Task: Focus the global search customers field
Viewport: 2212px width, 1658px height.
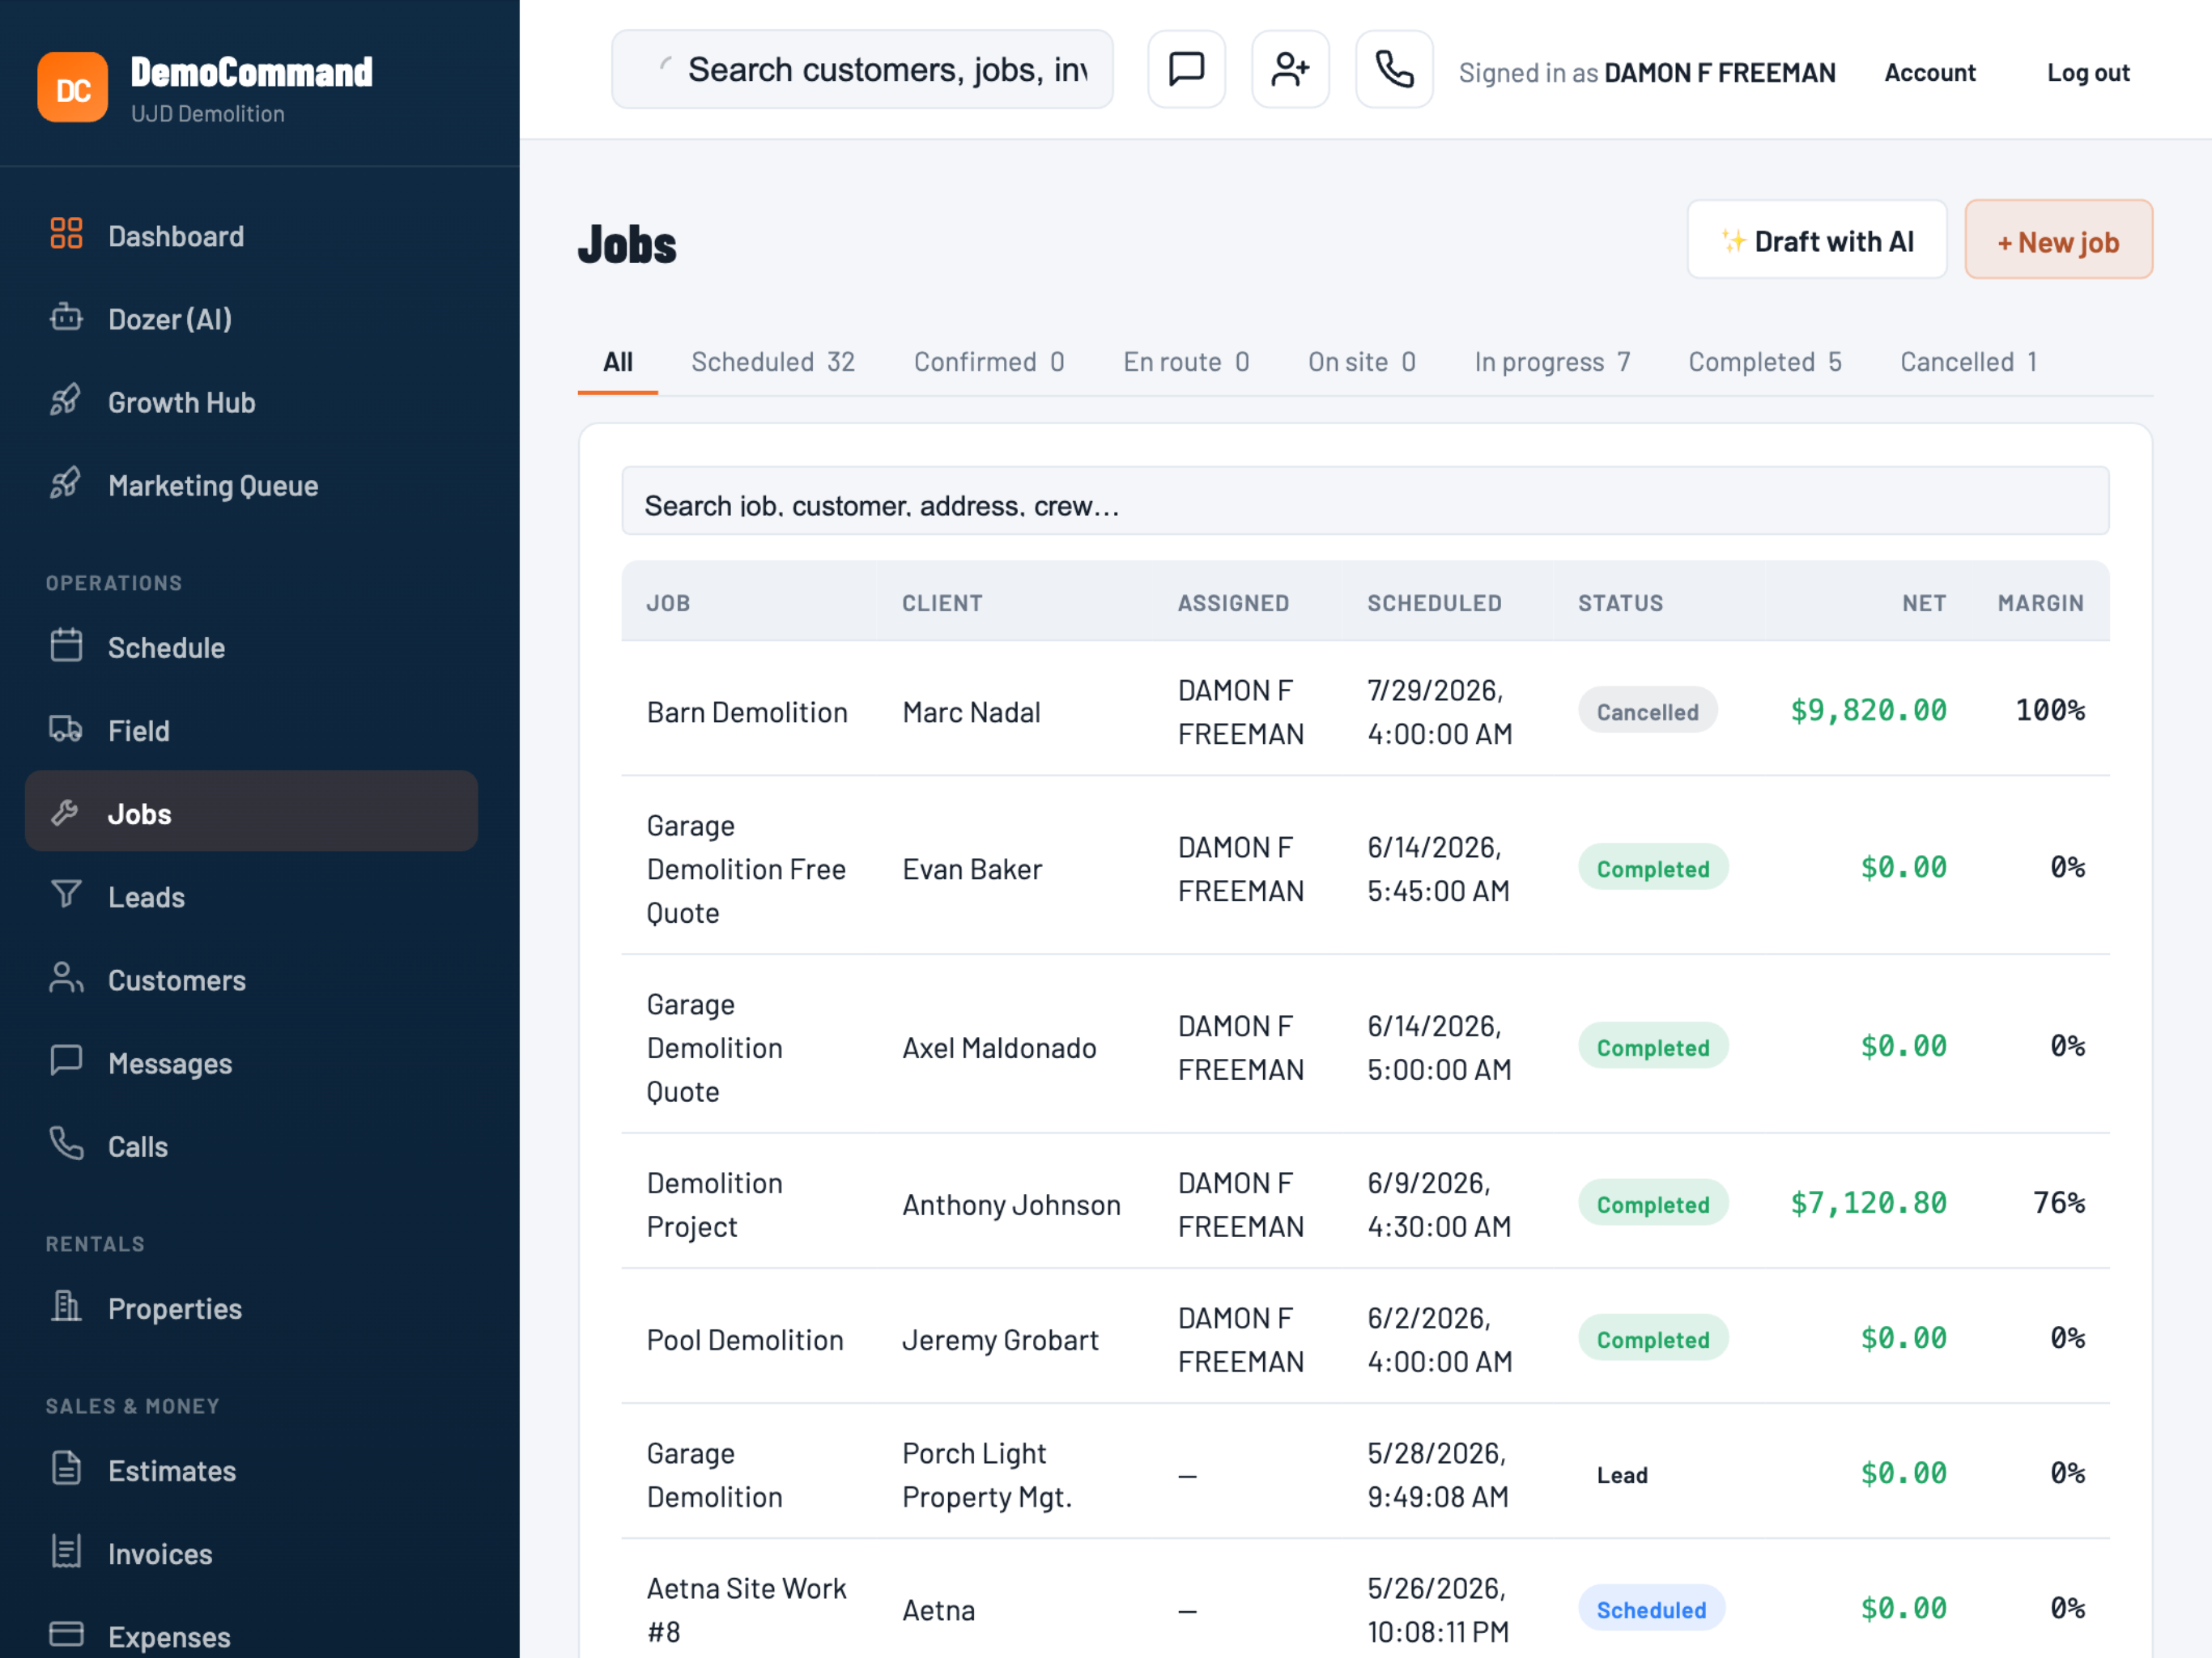Action: tap(862, 69)
